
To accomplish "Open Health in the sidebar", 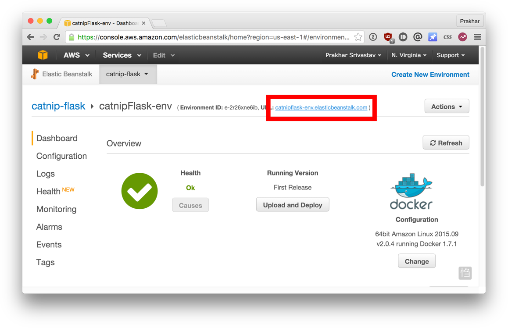I will click(x=48, y=191).
